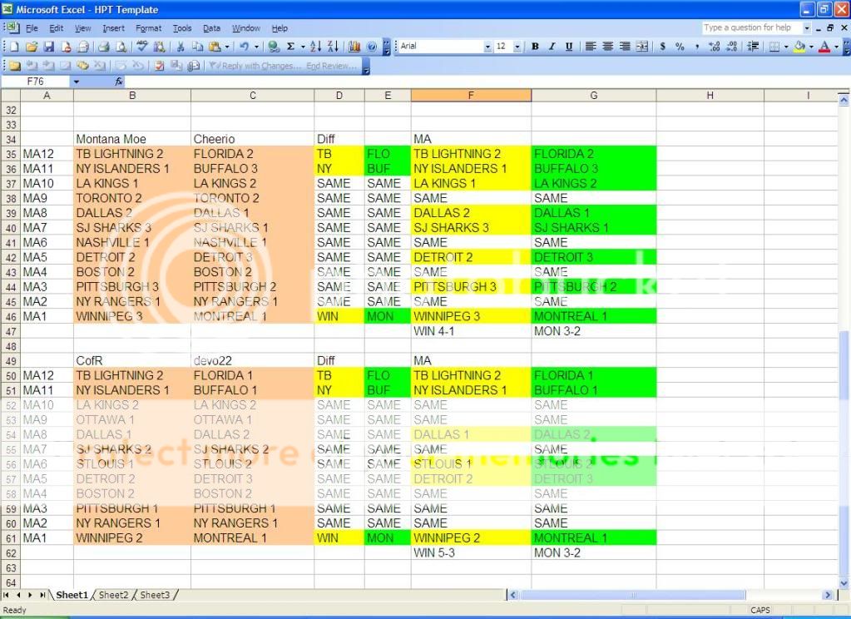This screenshot has height=619, width=851.
Task: Open the Undo history dropdown arrow
Action: [x=257, y=47]
